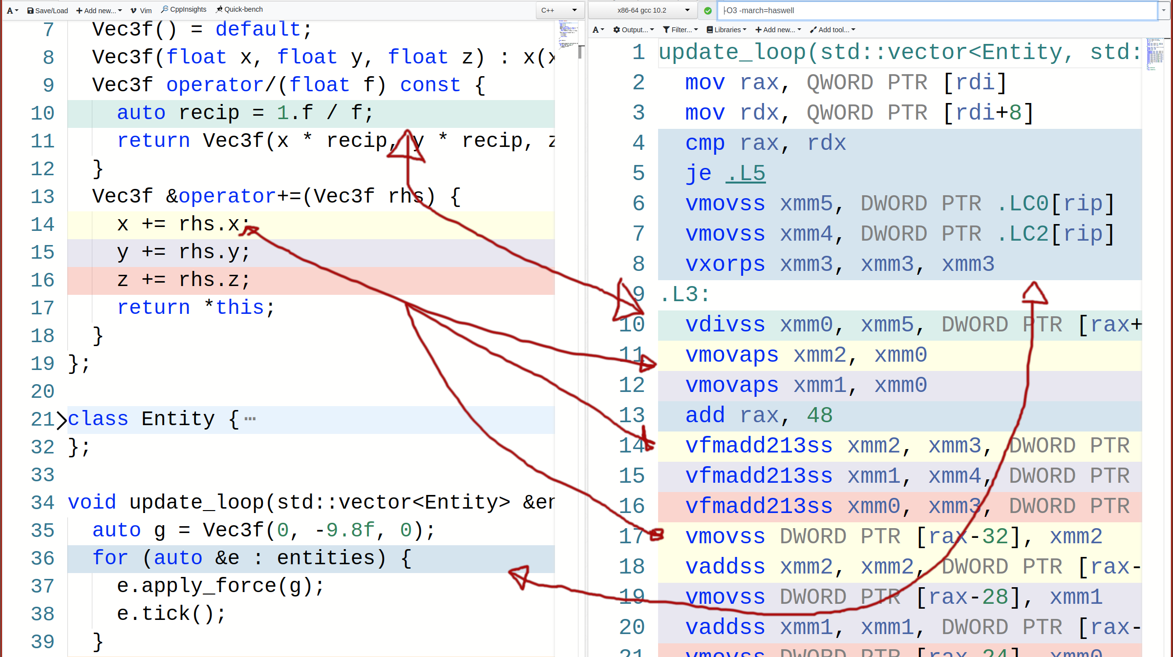The image size is (1173, 657).
Task: Open the assembly pane font size menu
Action: 597,29
